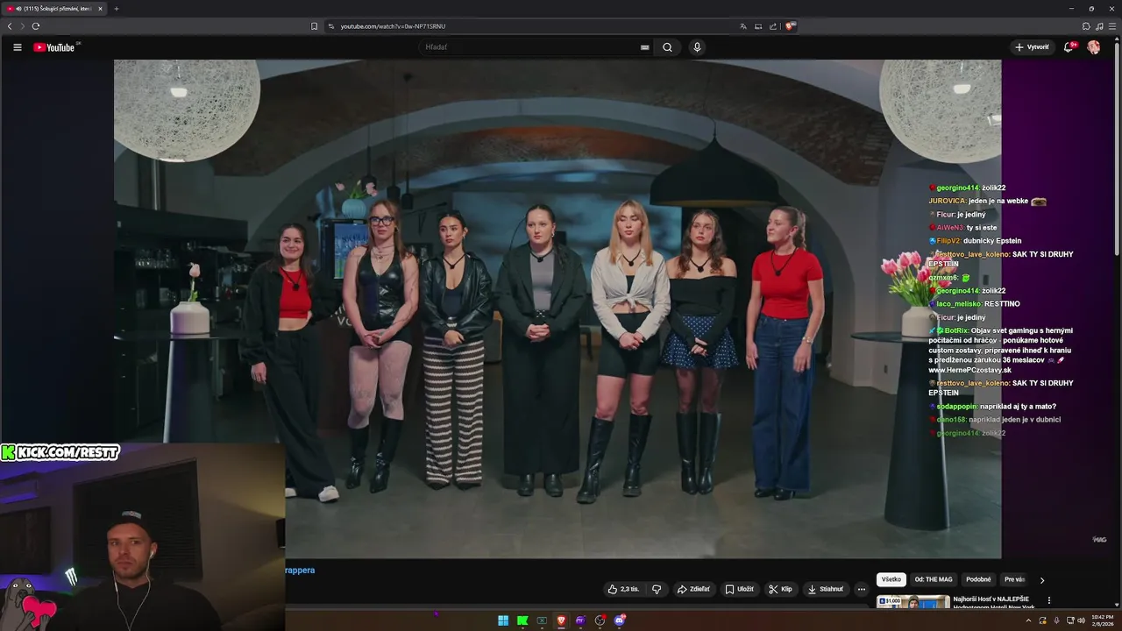Open a new browser tab
1122x631 pixels.
pos(116,9)
